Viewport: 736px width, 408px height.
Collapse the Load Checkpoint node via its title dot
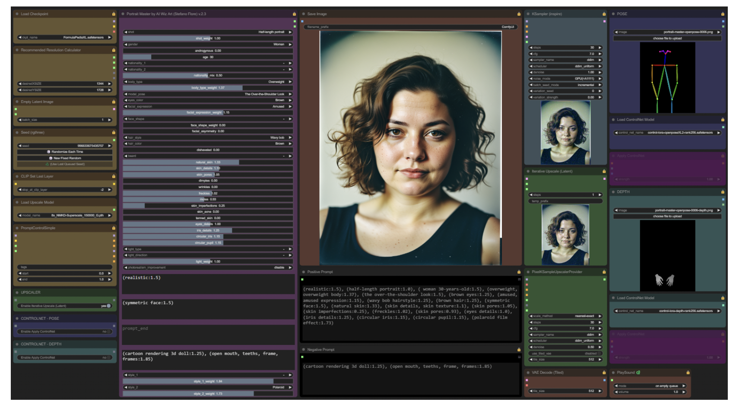pyautogui.click(x=17, y=14)
